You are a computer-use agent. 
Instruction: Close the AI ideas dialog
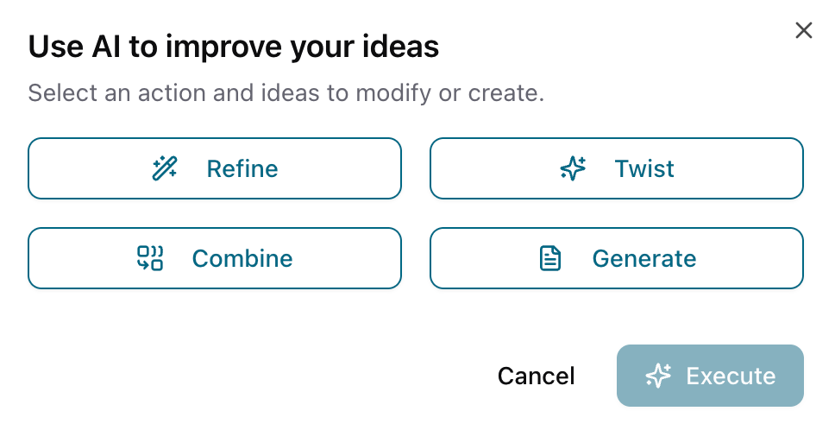pyautogui.click(x=804, y=31)
